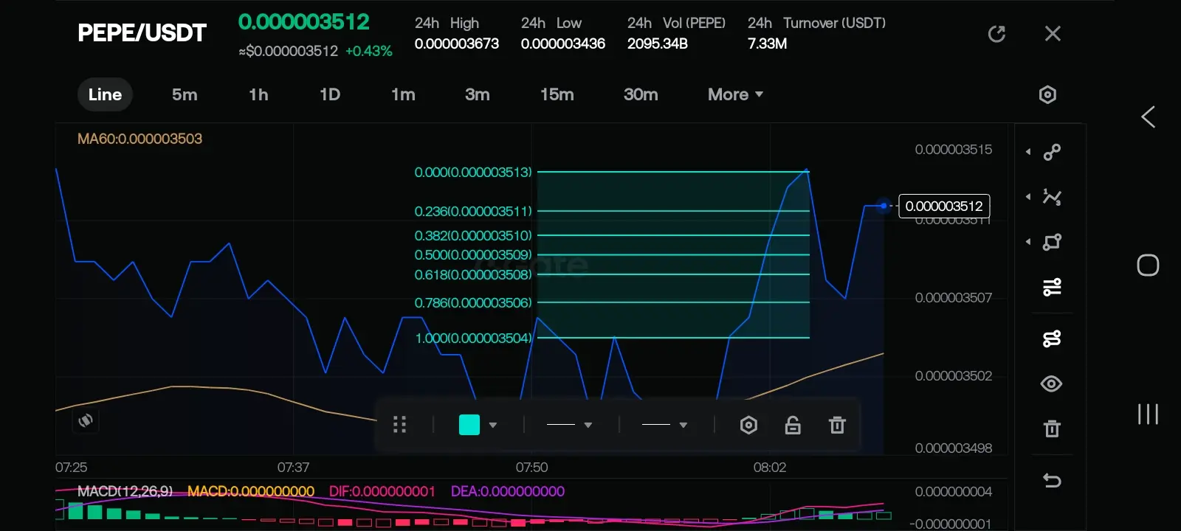Click the round logo icon at chart bottom-left

click(x=86, y=420)
